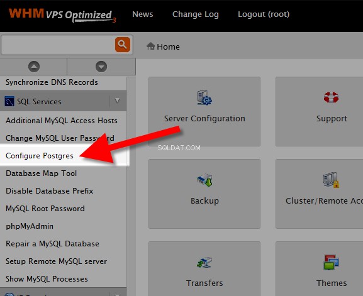Open the Themes icon
363x296 pixels.
pos(331,262)
